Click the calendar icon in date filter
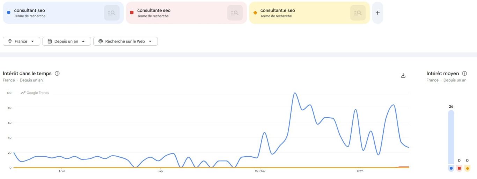The height and width of the screenshot is (179, 477). point(50,41)
